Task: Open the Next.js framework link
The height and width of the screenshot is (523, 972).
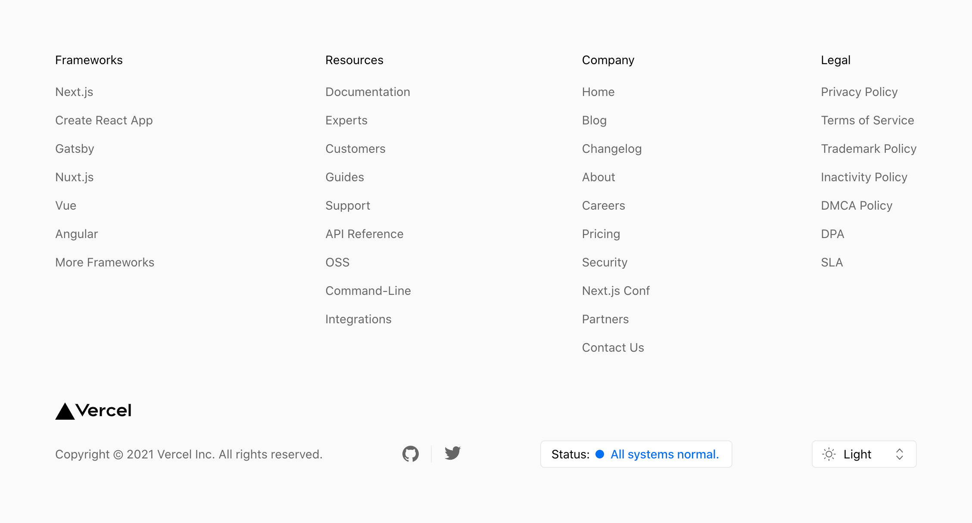Action: 75,92
